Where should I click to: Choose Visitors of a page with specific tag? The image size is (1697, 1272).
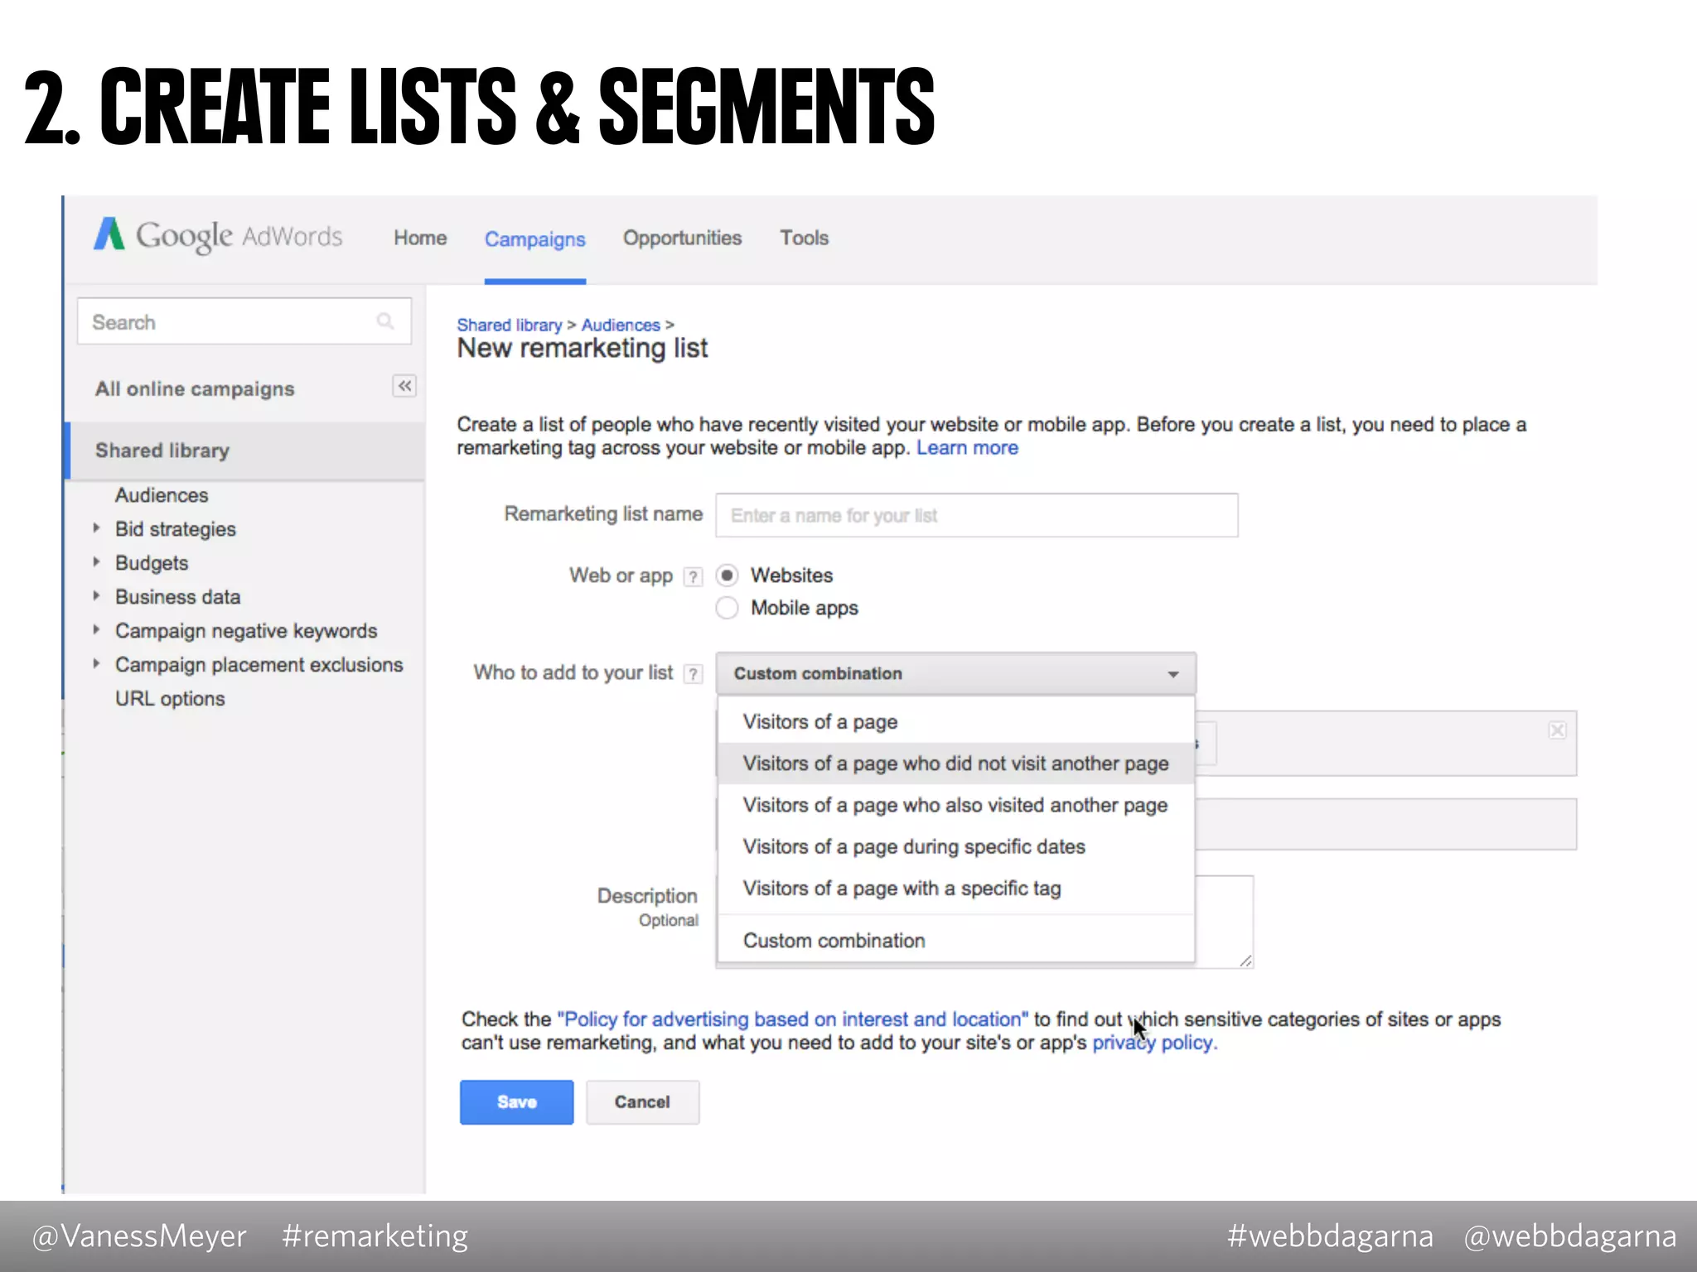pos(956,889)
